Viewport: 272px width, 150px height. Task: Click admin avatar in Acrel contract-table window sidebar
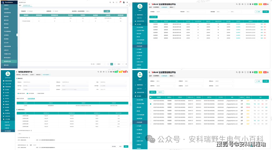click(x=140, y=6)
